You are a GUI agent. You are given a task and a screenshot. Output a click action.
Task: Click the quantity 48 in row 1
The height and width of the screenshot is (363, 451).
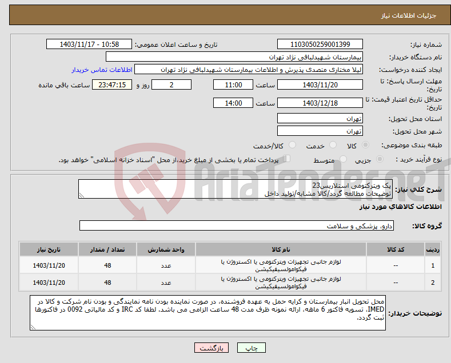coord(107,265)
